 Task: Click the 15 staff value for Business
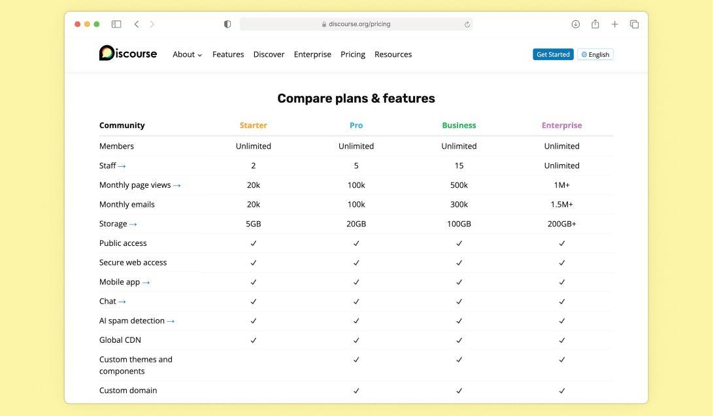459,165
